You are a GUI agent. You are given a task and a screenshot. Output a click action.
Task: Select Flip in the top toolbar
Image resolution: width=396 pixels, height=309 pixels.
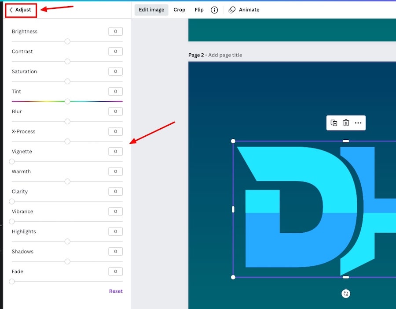click(x=199, y=10)
